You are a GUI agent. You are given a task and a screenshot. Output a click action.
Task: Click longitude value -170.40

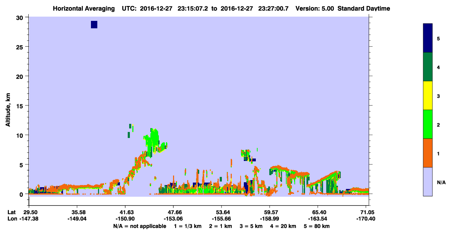point(366,219)
